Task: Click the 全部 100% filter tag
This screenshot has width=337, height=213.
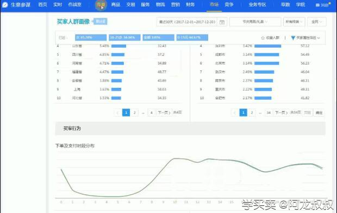Action: click(x=158, y=37)
